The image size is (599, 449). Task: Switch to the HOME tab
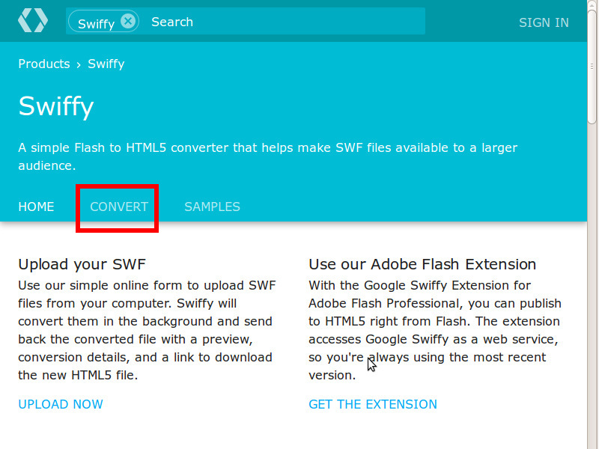click(36, 207)
